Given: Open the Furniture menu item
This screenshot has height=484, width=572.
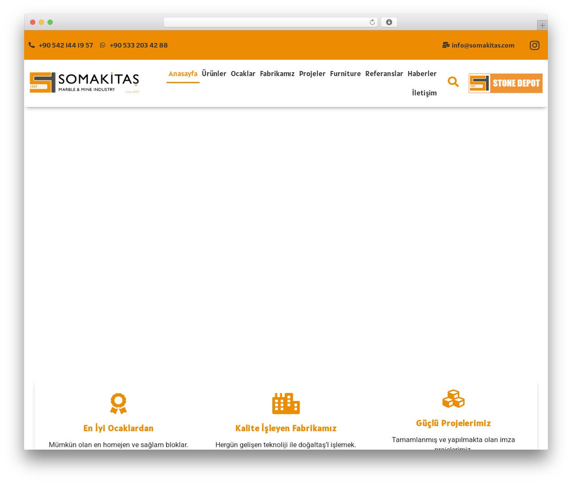Looking at the screenshot, I should (x=345, y=74).
